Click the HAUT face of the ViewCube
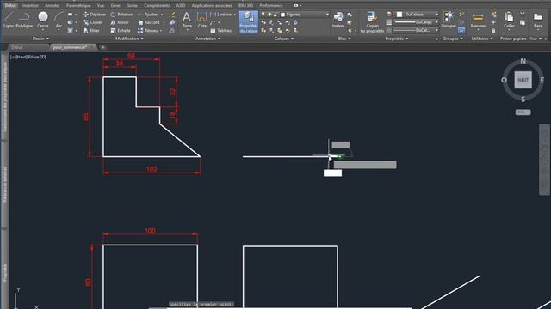 click(x=523, y=80)
